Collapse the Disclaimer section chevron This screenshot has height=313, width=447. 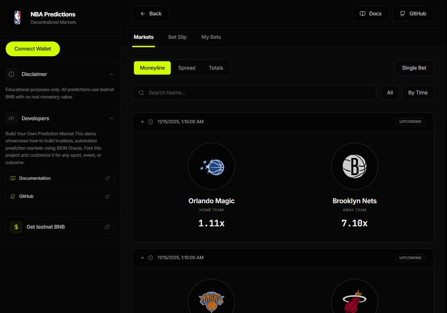111,74
